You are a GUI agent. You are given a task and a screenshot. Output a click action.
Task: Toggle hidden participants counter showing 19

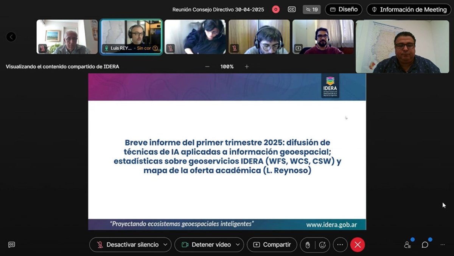312,9
